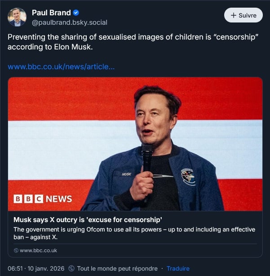The width and height of the screenshot is (270, 276).
Task: Click the round emblem patch on the jacket
Action: coord(188,176)
